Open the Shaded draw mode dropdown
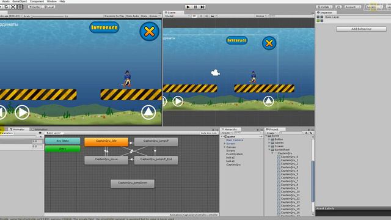 coord(177,16)
